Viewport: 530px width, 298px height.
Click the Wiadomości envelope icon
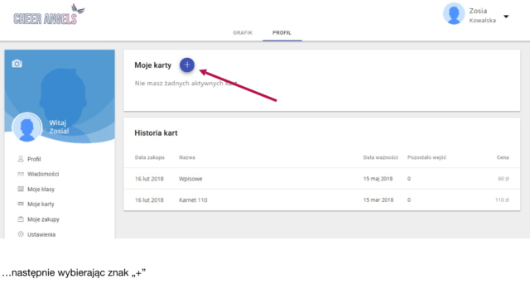click(x=21, y=174)
